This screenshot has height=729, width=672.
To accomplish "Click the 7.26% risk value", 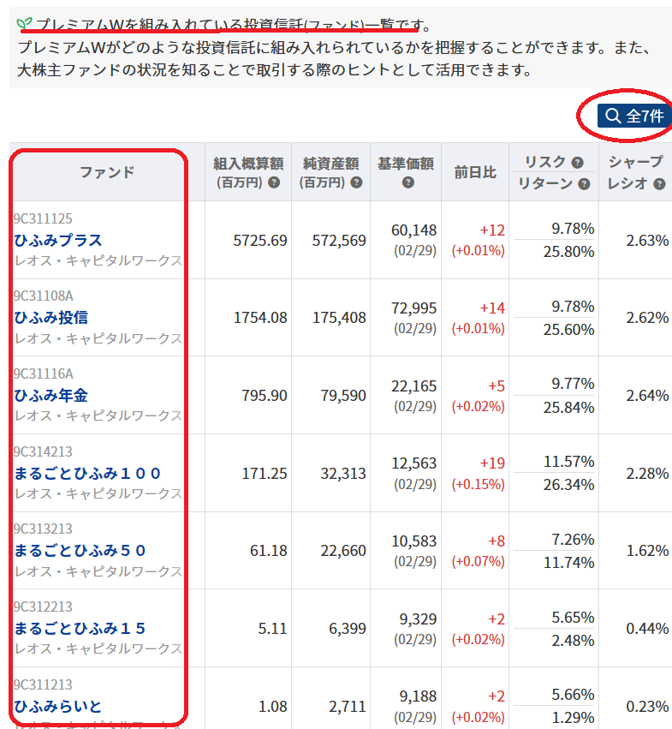I will click(573, 540).
